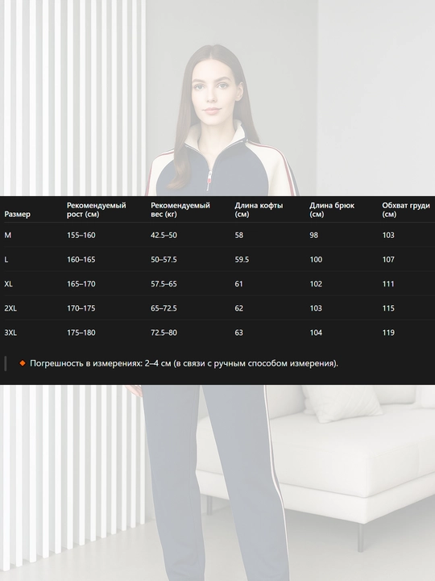Click jacket length value 59.5
Screen dimensions: 435x581
[x=242, y=259]
